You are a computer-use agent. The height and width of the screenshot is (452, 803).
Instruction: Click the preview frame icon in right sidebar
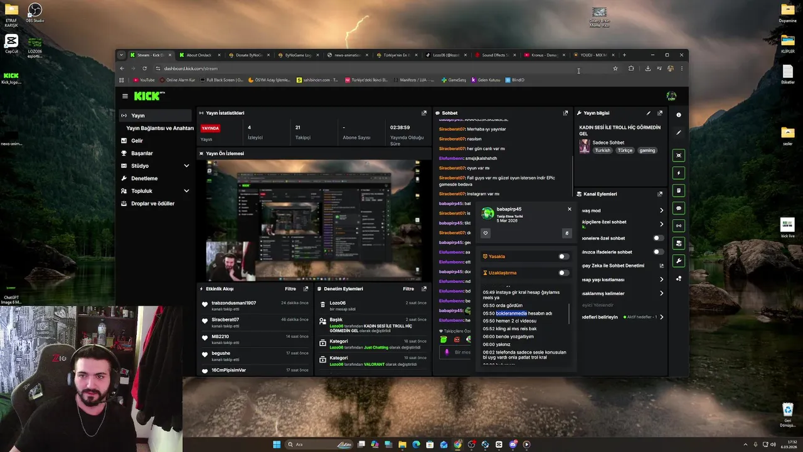(x=678, y=155)
